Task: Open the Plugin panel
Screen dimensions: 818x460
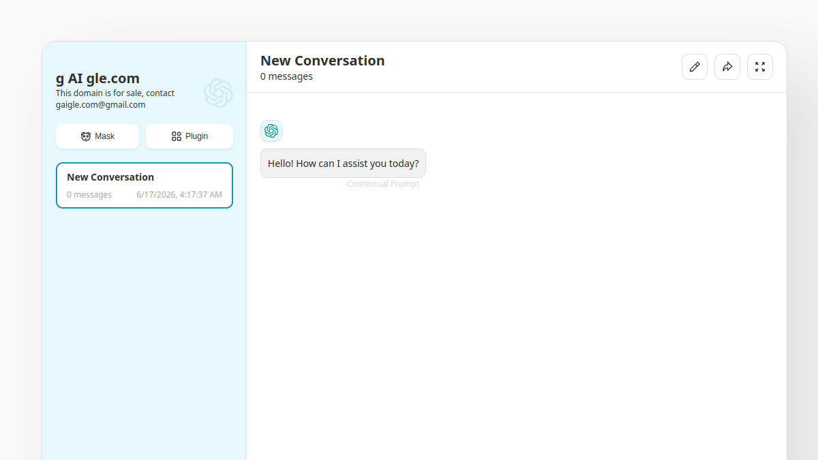Action: 190,136
